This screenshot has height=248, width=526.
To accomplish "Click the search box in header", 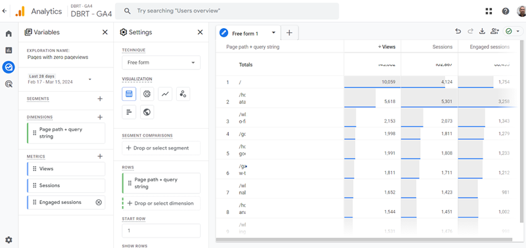I will click(x=227, y=11).
